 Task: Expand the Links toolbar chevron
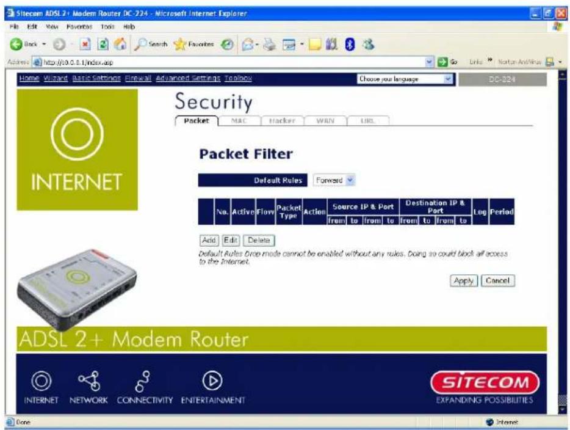(489, 60)
